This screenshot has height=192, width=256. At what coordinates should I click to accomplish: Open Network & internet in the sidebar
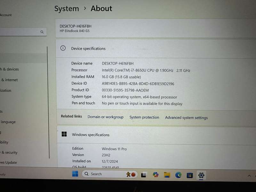point(9,80)
